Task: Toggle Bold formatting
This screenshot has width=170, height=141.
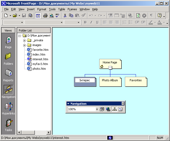Action: click(x=85, y=22)
